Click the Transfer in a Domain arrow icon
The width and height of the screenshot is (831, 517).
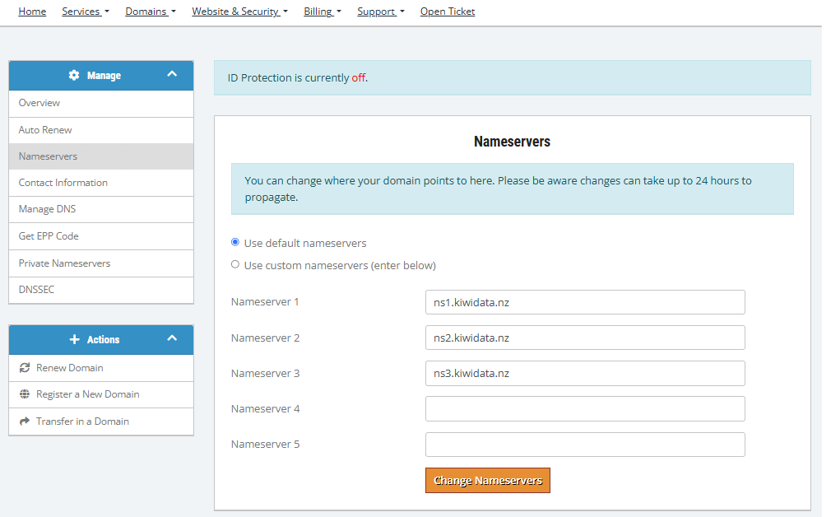point(25,422)
